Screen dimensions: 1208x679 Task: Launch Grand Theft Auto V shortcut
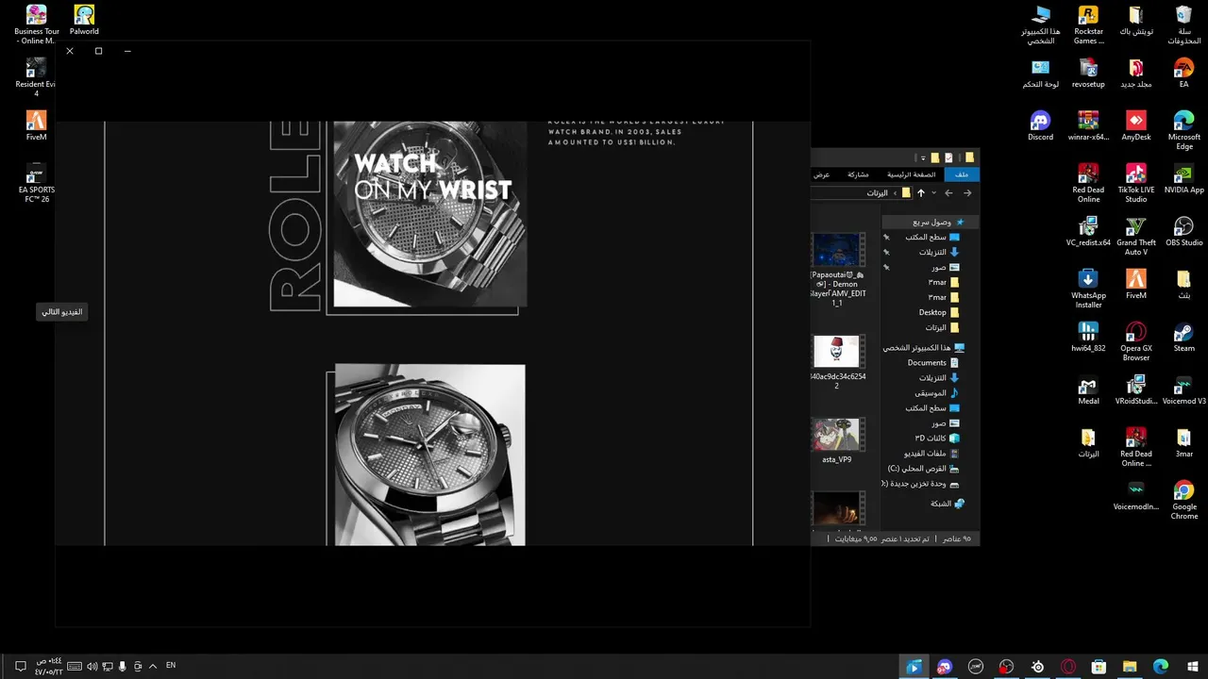pos(1136,235)
